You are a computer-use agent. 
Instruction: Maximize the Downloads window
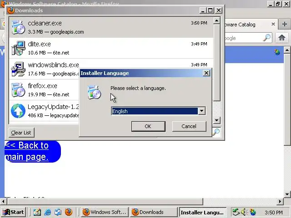pyautogui.click(x=211, y=10)
